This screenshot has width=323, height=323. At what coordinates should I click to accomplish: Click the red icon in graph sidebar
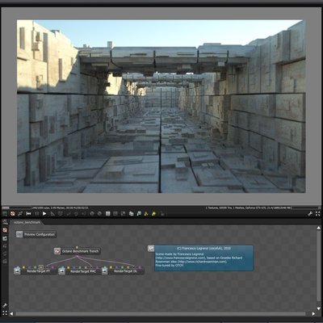click(x=5, y=230)
